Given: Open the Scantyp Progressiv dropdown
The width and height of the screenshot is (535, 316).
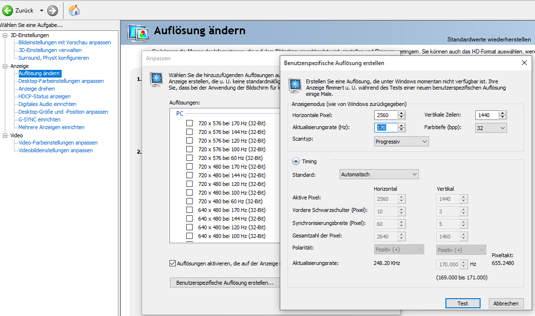Looking at the screenshot, I should [401, 142].
